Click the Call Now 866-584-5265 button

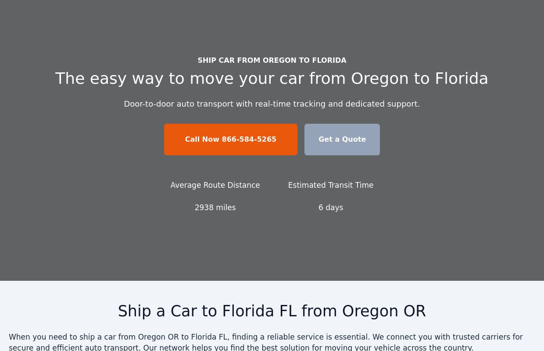pyautogui.click(x=230, y=139)
